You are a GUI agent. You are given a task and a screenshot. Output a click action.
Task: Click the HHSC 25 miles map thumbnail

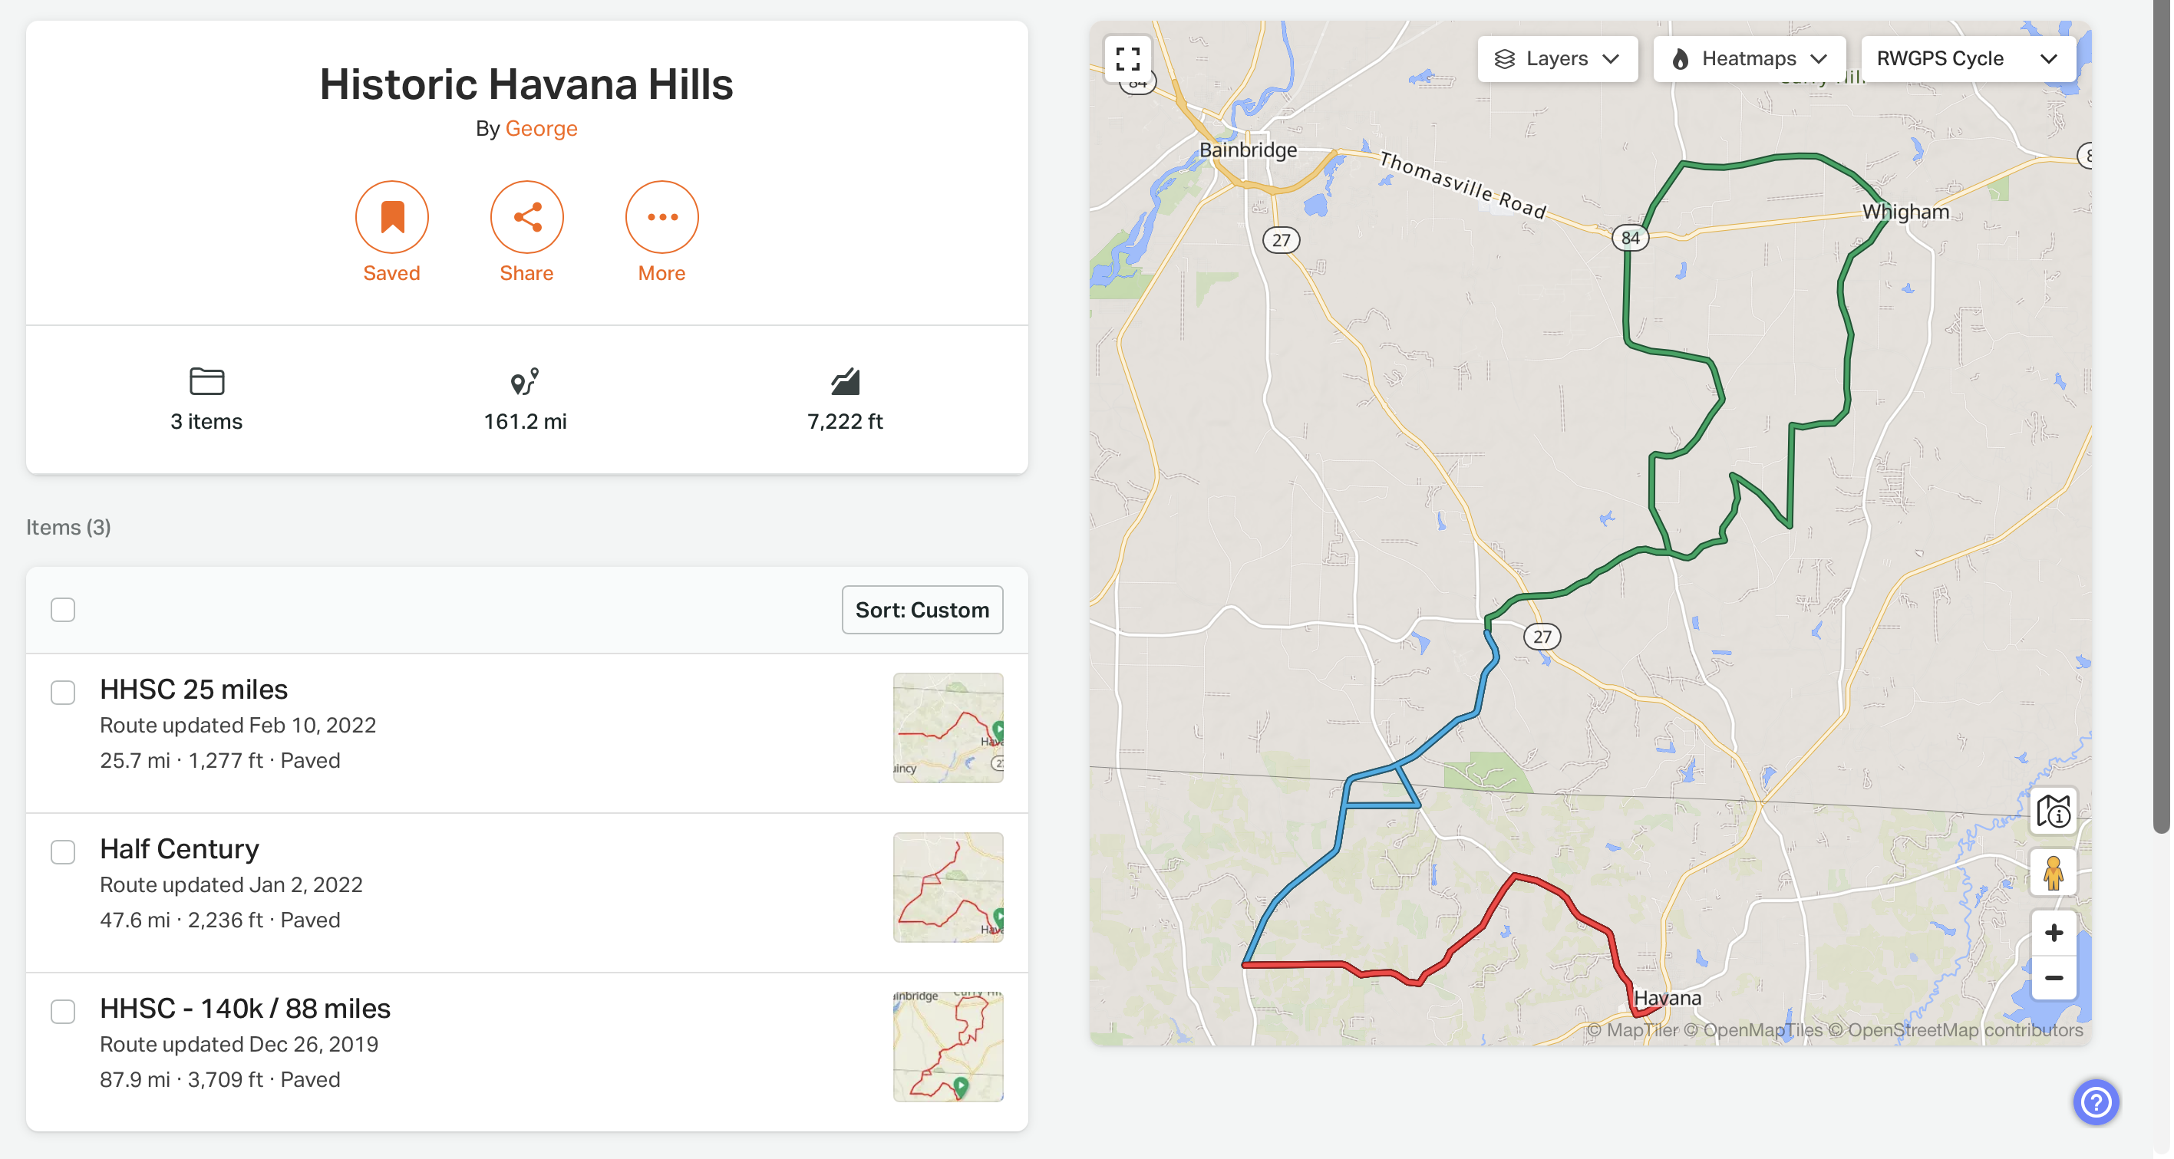pos(948,728)
